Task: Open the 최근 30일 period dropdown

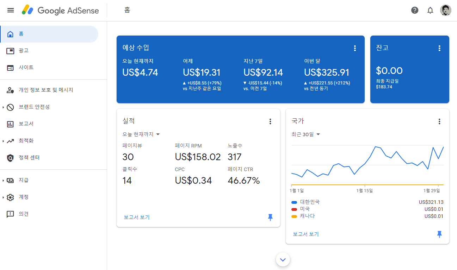Action: tap(306, 134)
